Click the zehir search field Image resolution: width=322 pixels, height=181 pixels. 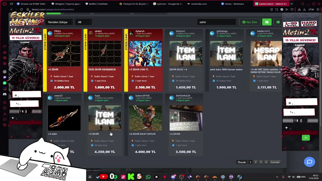[217, 22]
